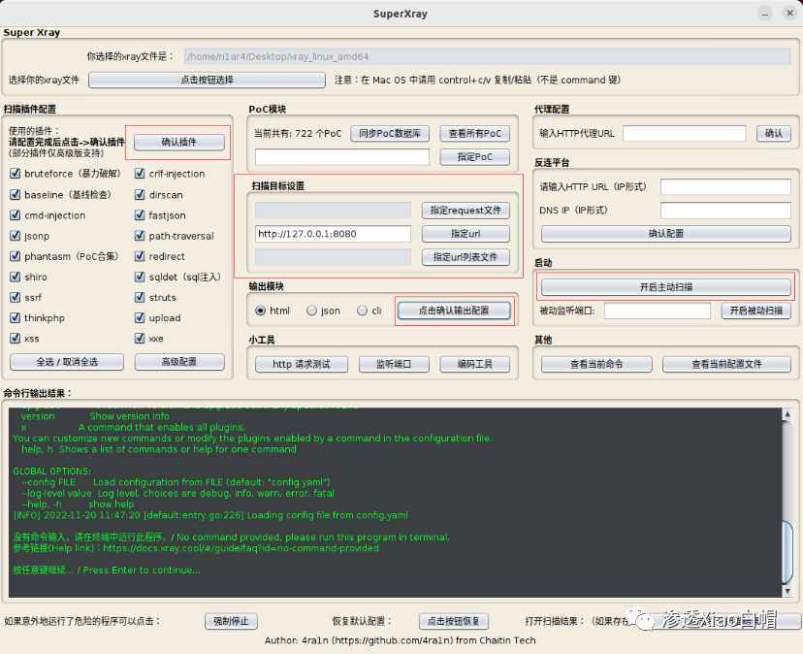Open 高级配置 advanced settings
The width and height of the screenshot is (803, 654).
(179, 362)
